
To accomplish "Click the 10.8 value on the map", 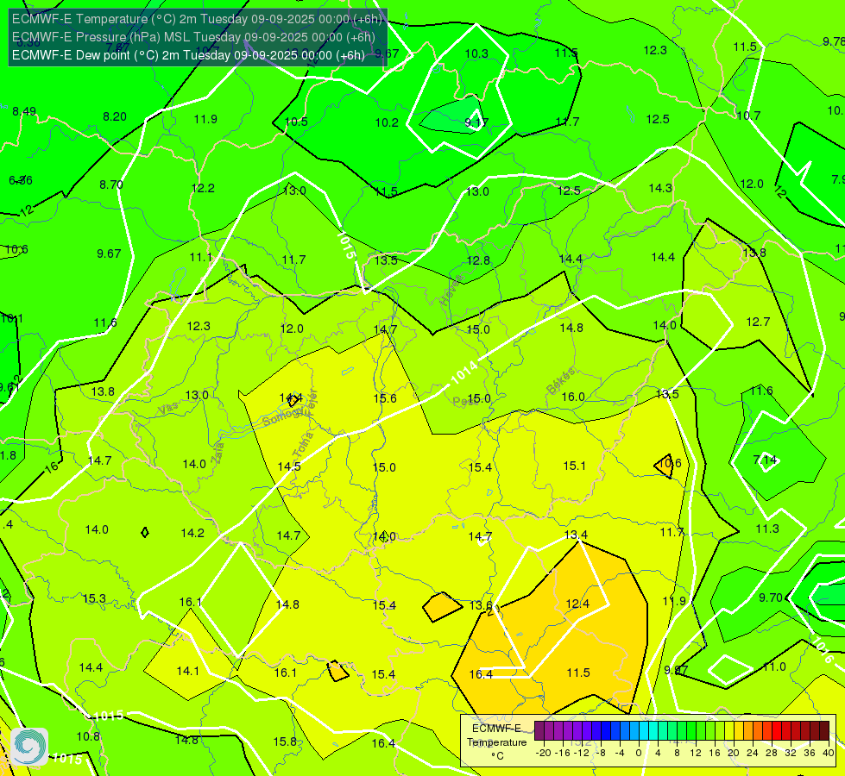I will pos(88,736).
